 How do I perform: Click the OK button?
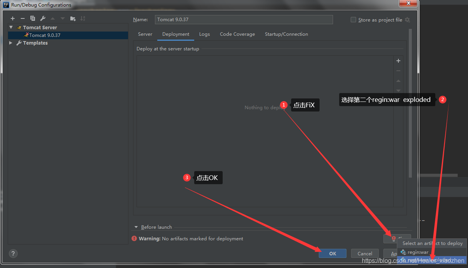[333, 253]
